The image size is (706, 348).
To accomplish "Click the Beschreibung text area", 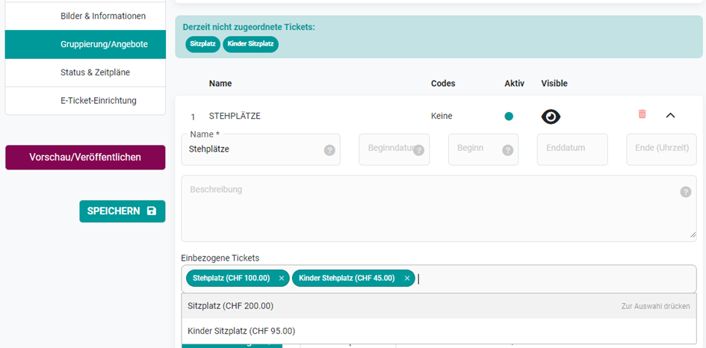I will pyautogui.click(x=439, y=208).
